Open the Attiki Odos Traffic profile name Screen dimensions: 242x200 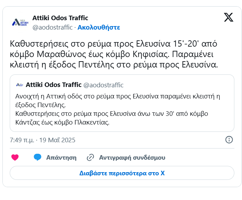tap(60, 18)
